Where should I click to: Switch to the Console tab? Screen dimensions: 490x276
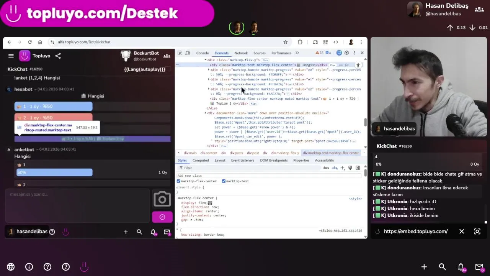203,53
